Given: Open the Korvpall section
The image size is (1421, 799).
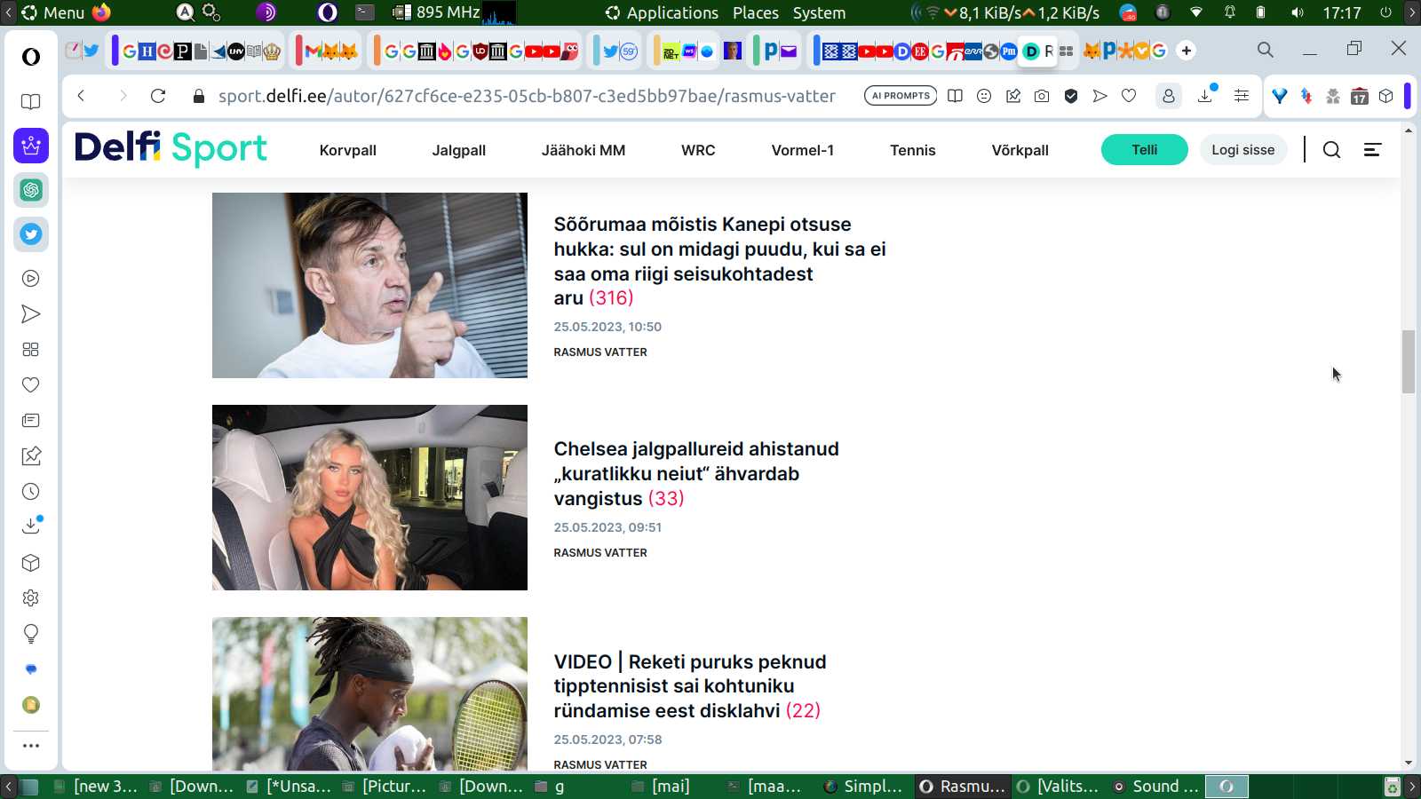Looking at the screenshot, I should coord(348,150).
